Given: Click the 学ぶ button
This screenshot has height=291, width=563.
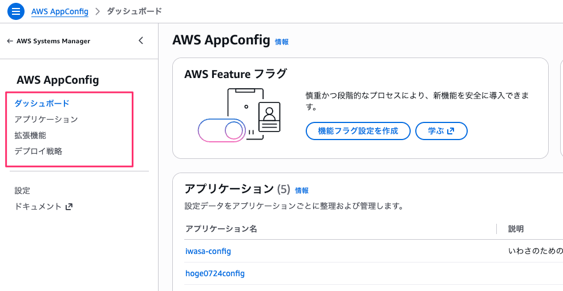Looking at the screenshot, I should [x=442, y=131].
